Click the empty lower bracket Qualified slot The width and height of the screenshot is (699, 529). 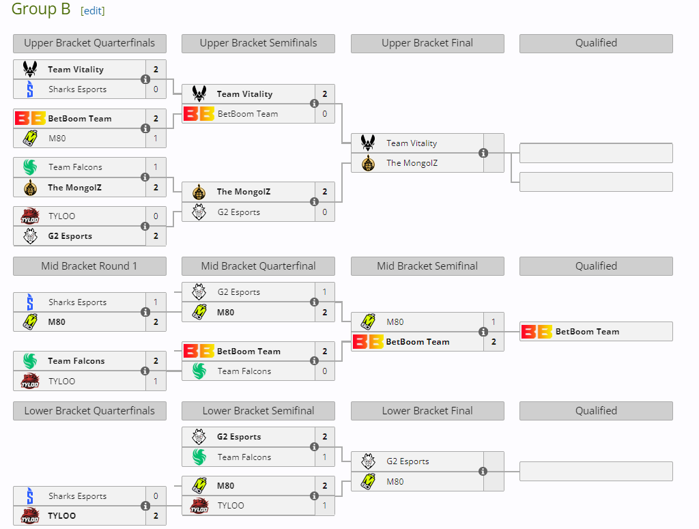click(596, 472)
